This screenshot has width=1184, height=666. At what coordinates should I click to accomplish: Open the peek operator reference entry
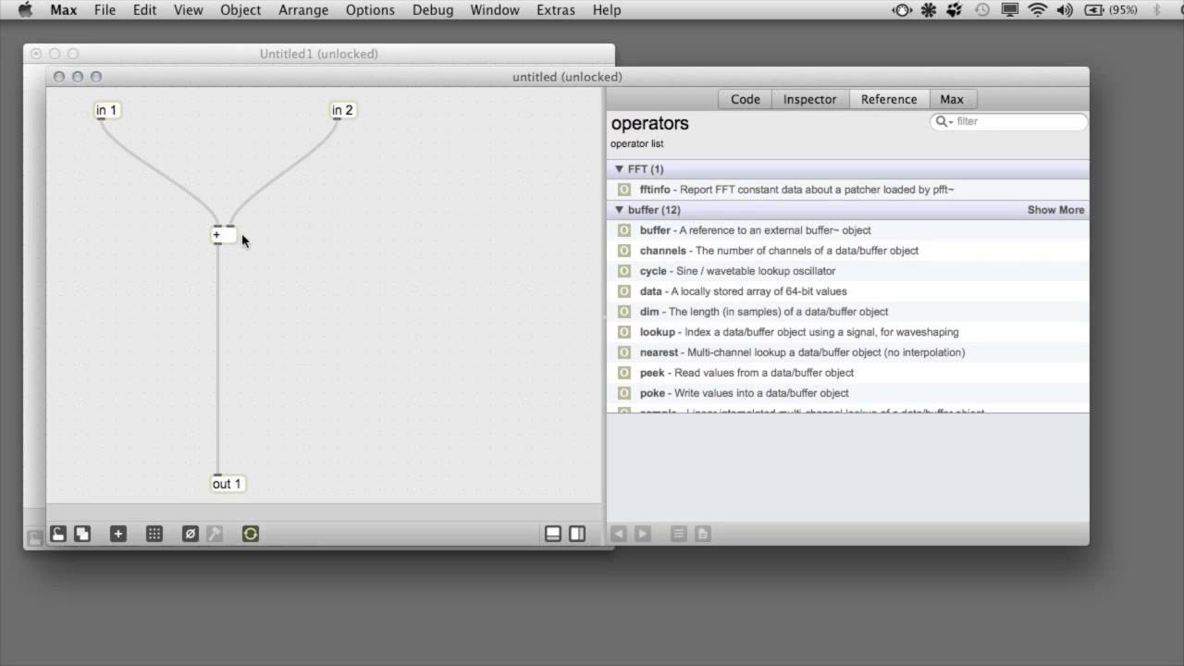[x=847, y=373]
